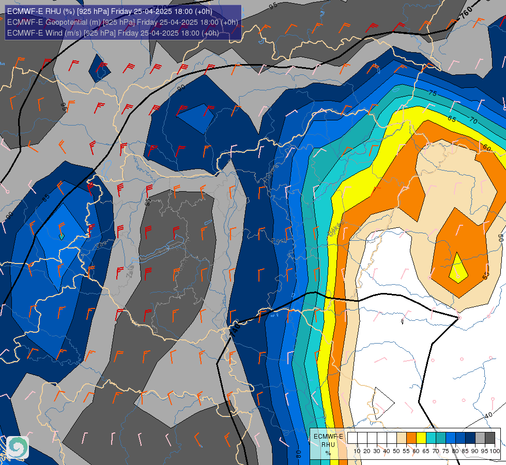Click the legend tick label 10
Viewport: 506px width, 465px height.
pyautogui.click(x=357, y=451)
